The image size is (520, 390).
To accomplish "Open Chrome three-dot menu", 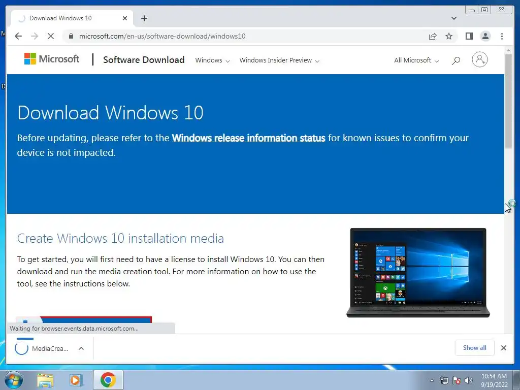I will [502, 36].
